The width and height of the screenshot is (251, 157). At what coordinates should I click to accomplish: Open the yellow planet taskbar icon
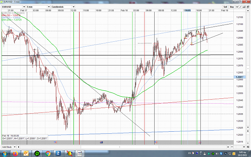69,154
